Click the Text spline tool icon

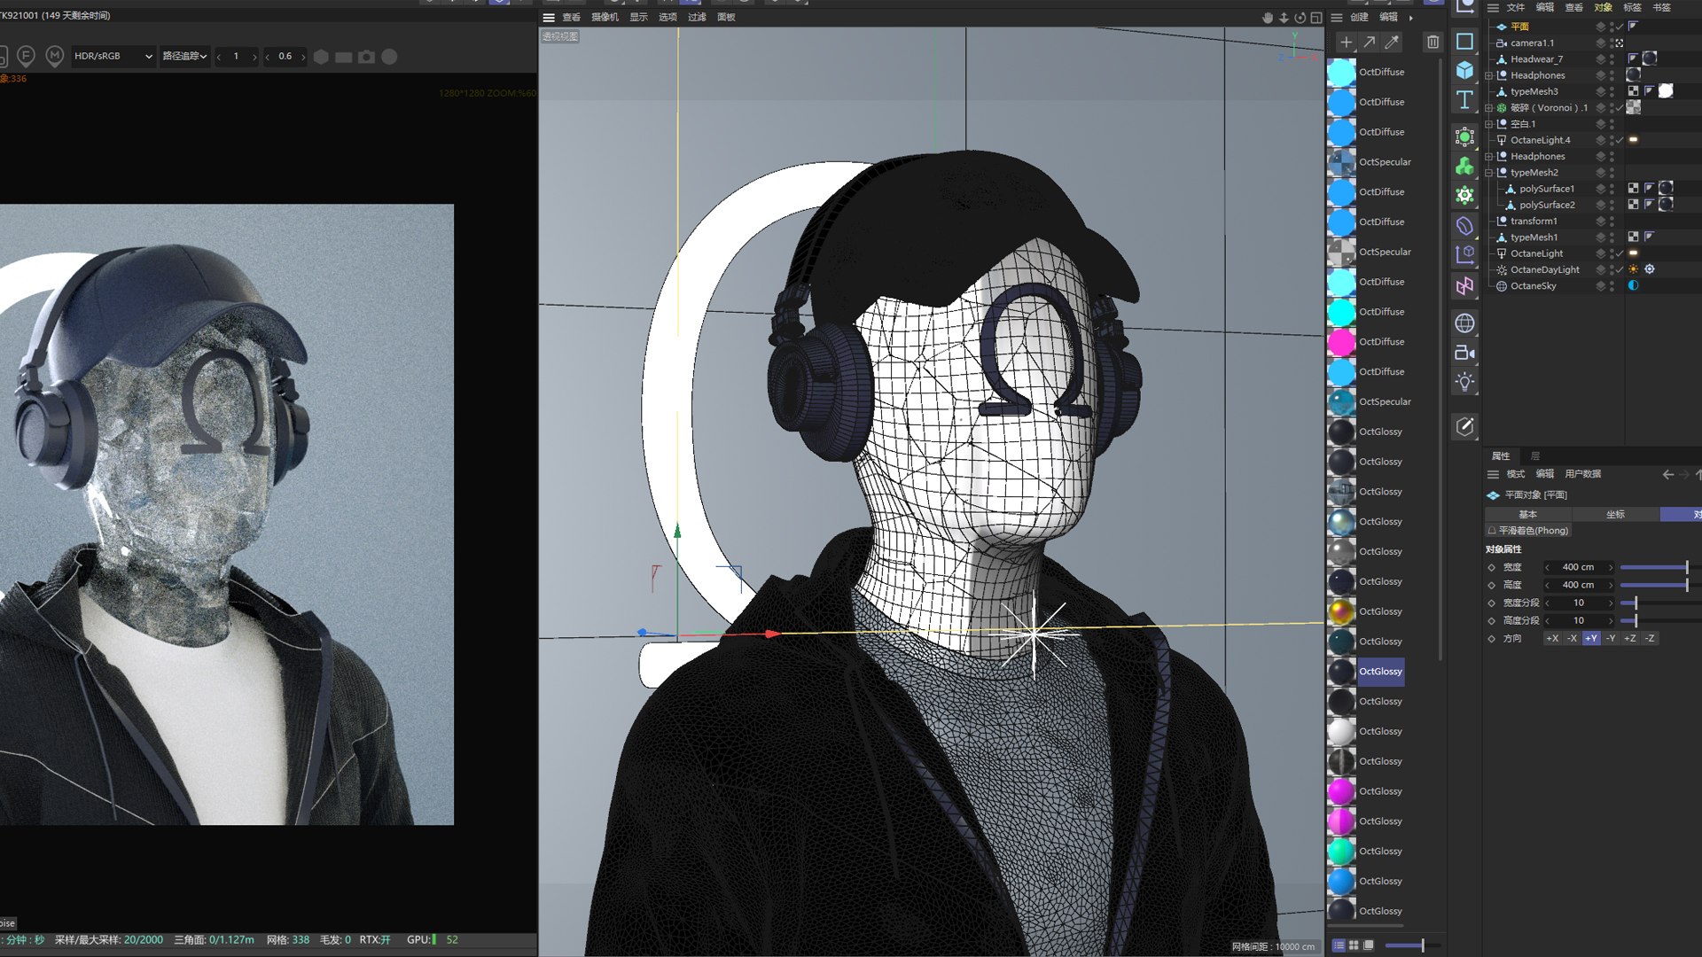click(1464, 100)
